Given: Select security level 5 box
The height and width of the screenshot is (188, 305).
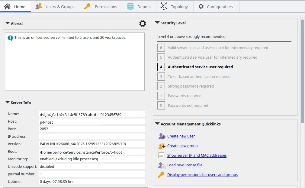Looking at the screenshot, I should click(x=161, y=57).
